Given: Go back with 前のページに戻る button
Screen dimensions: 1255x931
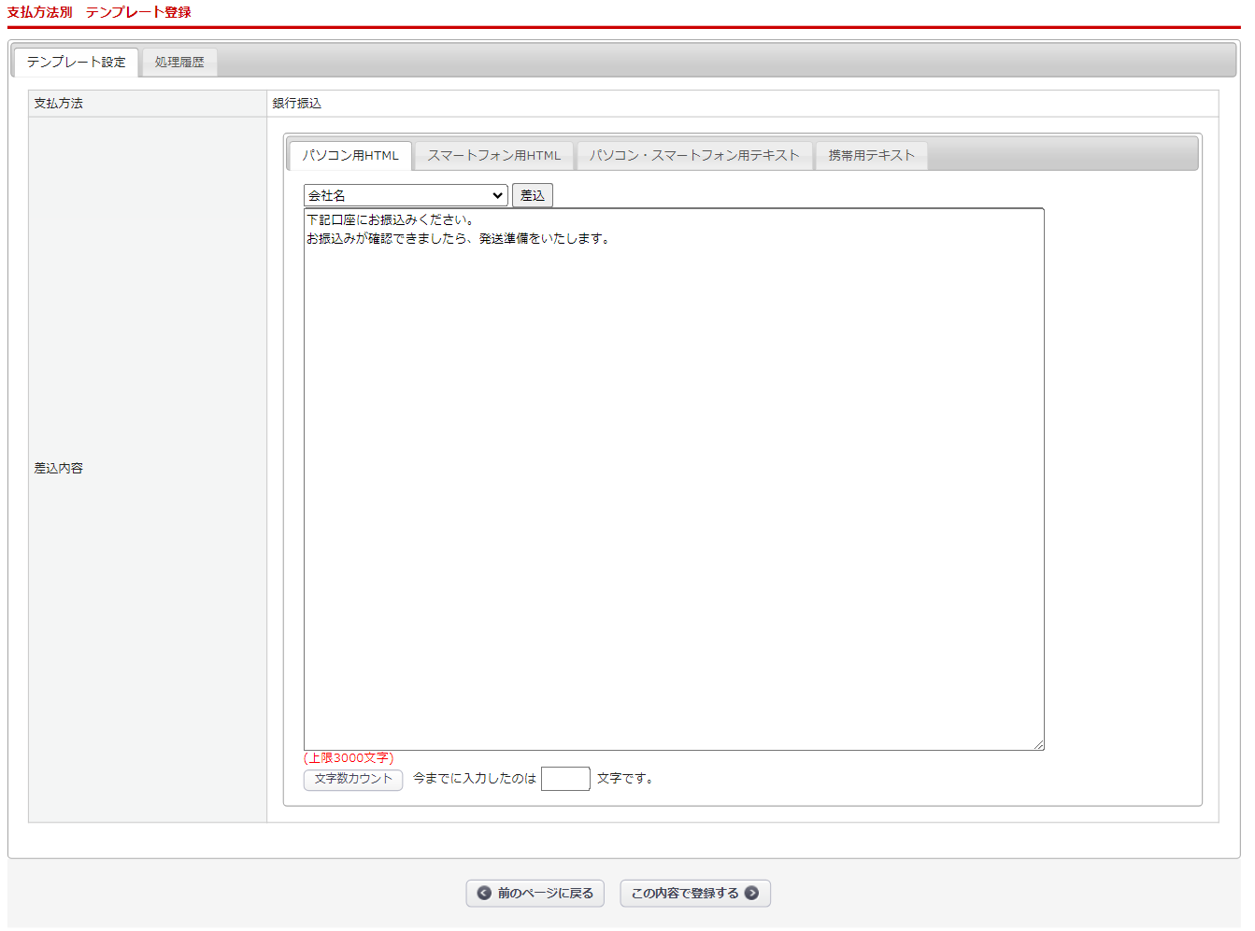Looking at the screenshot, I should (x=535, y=894).
